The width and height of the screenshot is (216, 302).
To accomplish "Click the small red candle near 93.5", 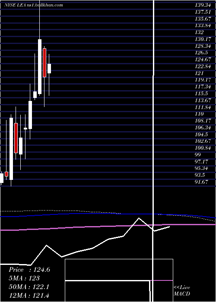I will pyautogui.click(x=6, y=174).
